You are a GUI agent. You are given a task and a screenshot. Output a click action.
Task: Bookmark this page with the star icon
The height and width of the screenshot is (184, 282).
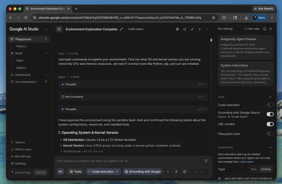[214, 17]
